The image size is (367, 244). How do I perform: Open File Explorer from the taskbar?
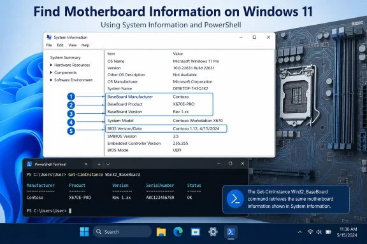click(161, 232)
